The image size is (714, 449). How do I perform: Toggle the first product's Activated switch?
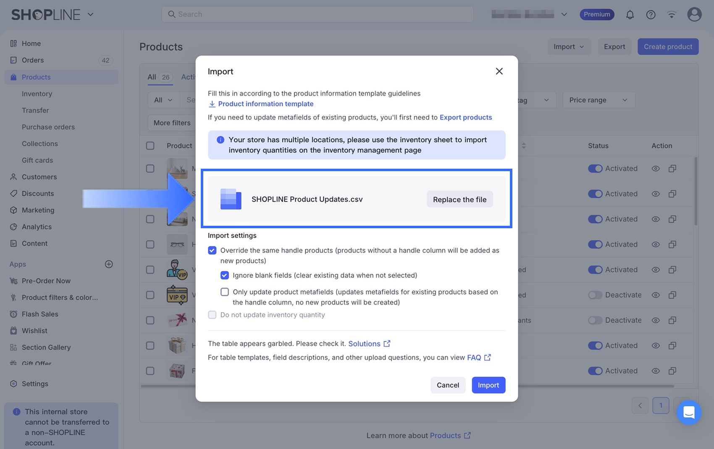[x=595, y=168]
